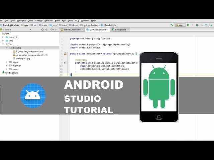Click the setContentView code line

[x=105, y=69]
